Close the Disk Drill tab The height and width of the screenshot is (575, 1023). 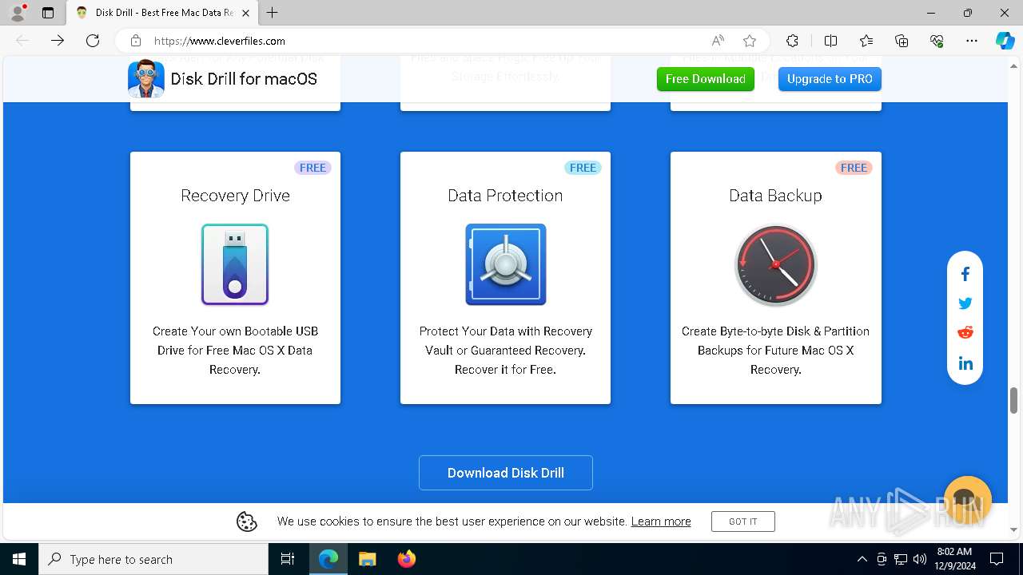(246, 13)
